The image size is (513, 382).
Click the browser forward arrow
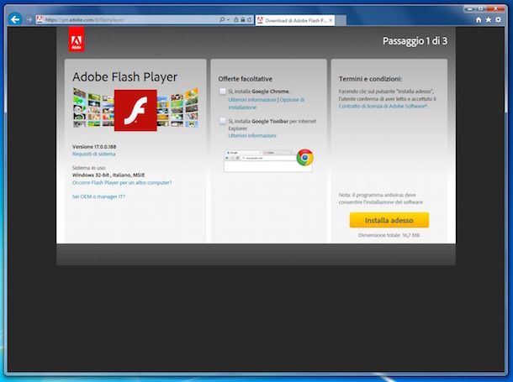tap(29, 19)
